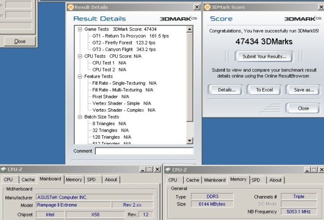Select Fill Rate - Multi-Texturing row
The image size is (324, 220).
click(x=123, y=90)
